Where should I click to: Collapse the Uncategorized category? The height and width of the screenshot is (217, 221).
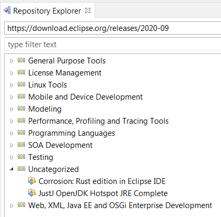(11, 169)
